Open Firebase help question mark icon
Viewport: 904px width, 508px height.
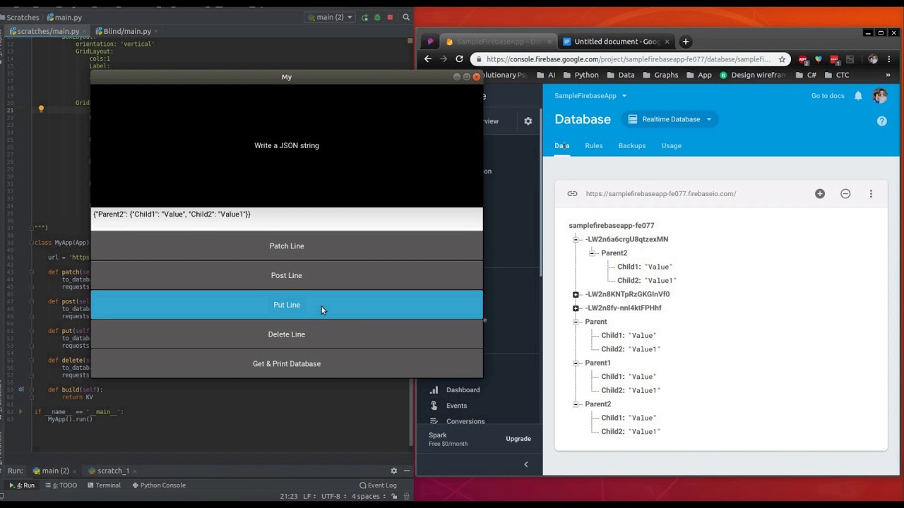881,121
